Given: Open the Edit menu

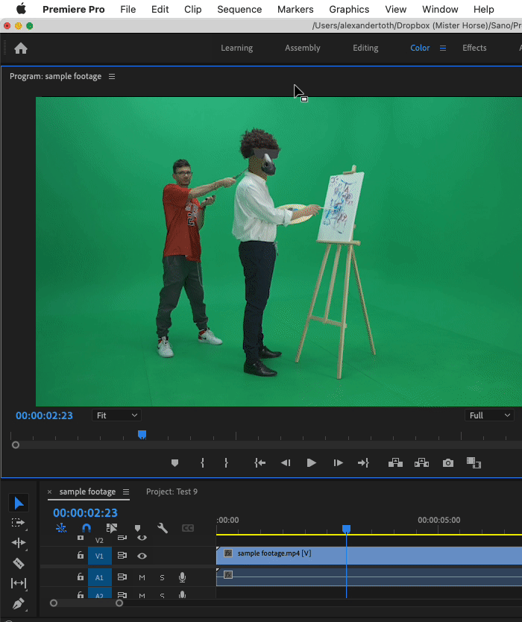Looking at the screenshot, I should click(160, 9).
